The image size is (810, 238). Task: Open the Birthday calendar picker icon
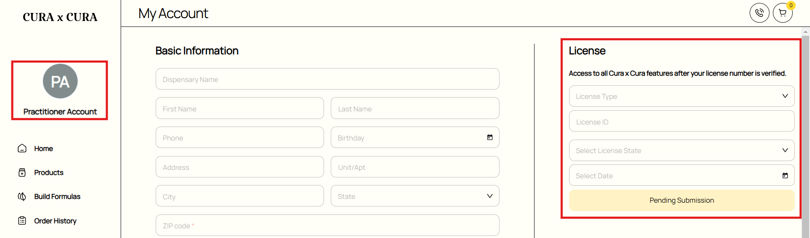tap(490, 138)
